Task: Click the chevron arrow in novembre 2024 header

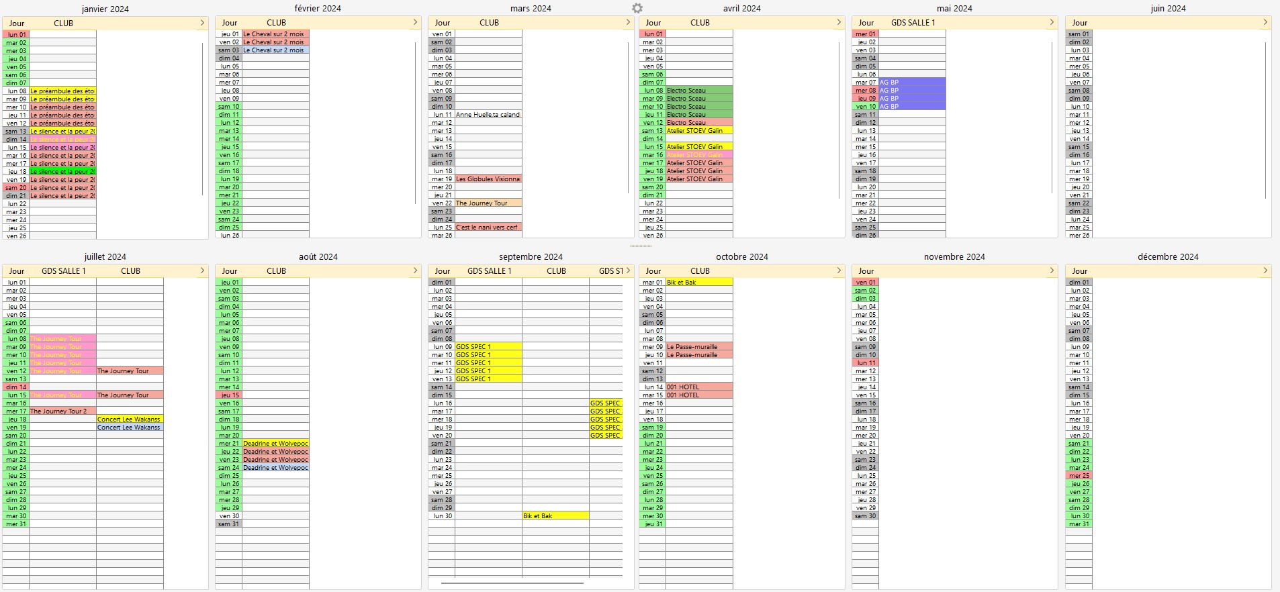Action: pyautogui.click(x=1052, y=270)
